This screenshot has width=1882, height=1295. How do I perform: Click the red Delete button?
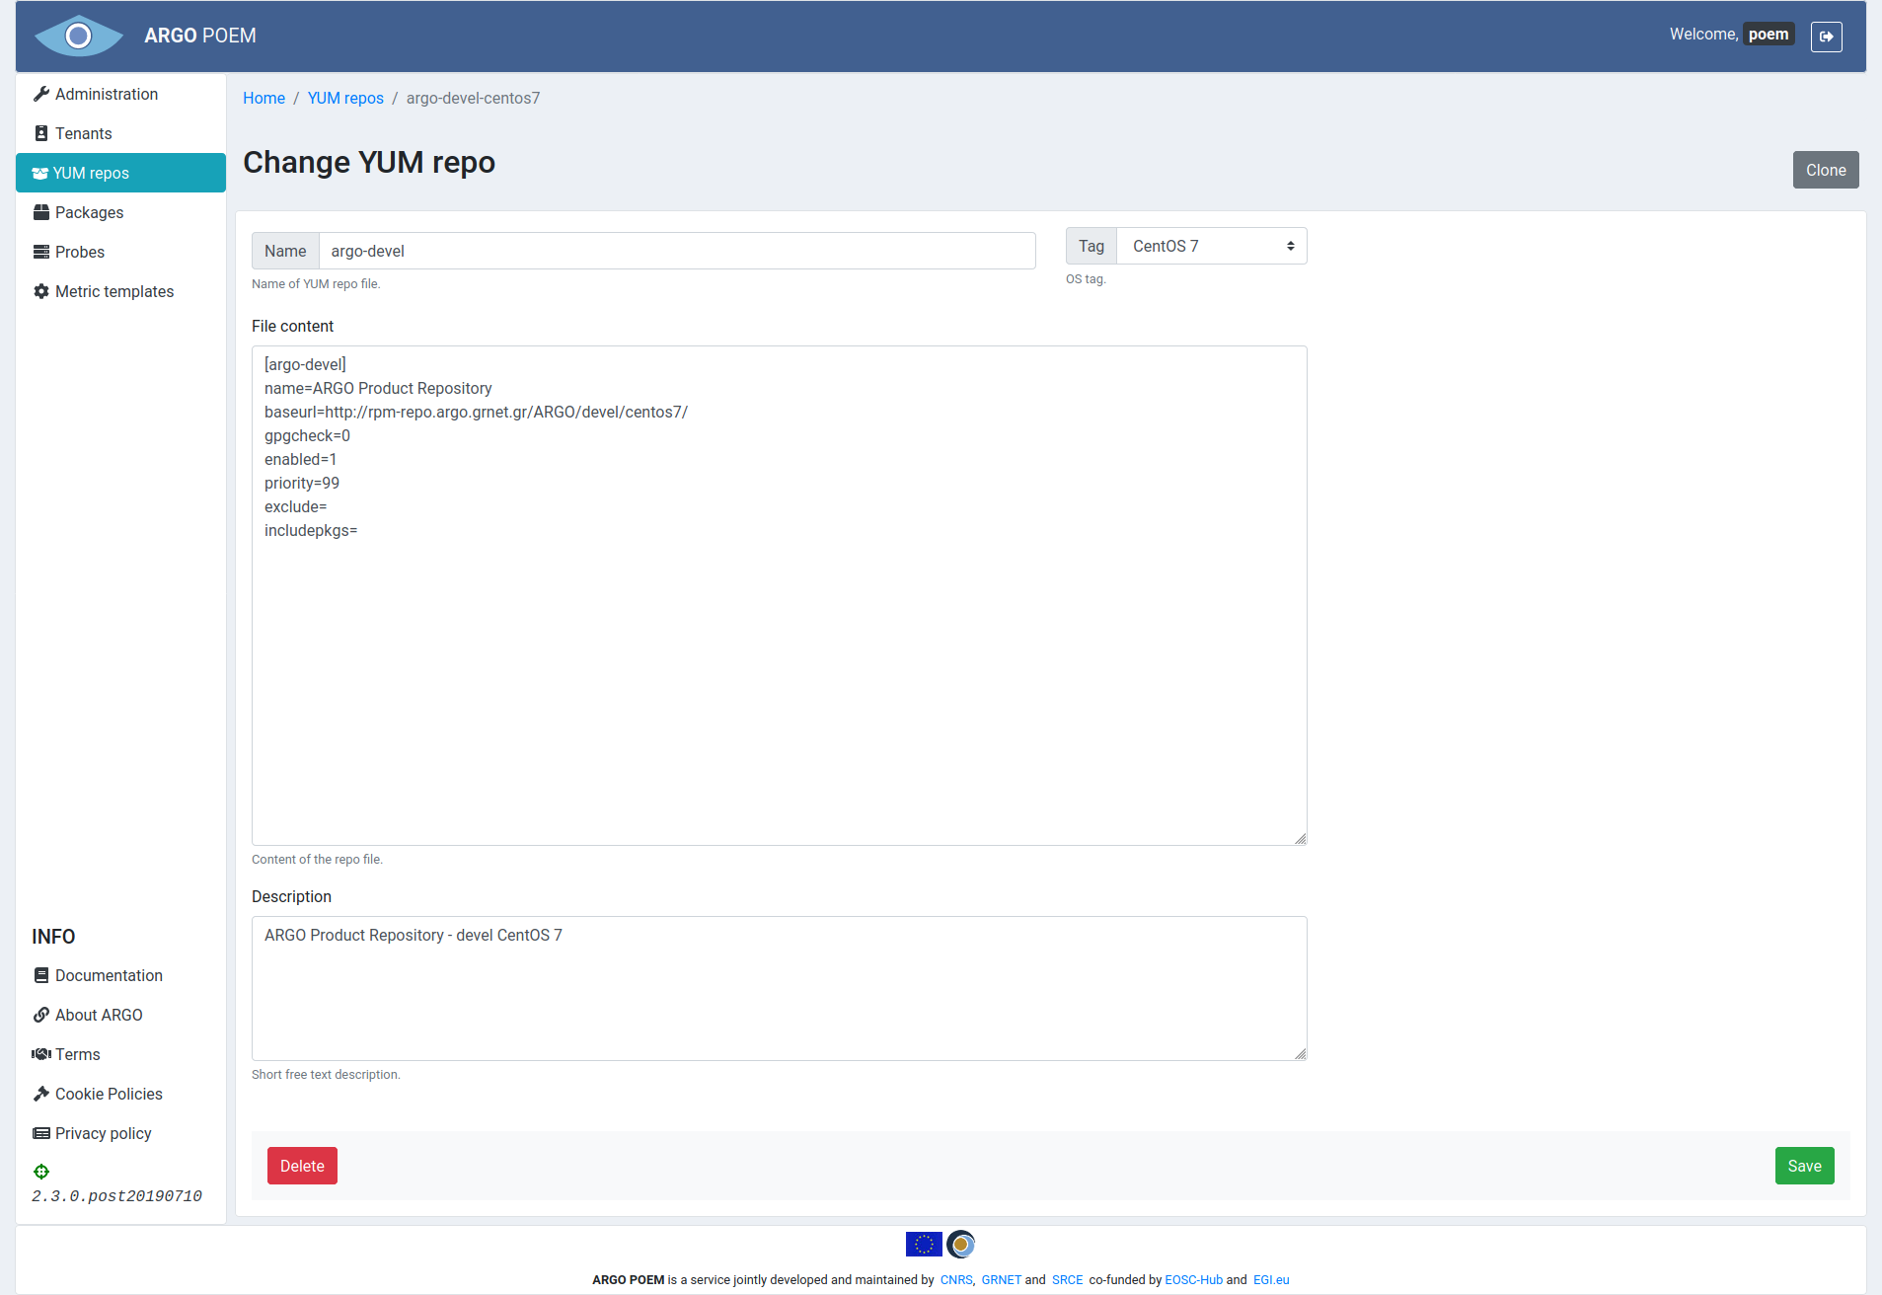tap(302, 1166)
